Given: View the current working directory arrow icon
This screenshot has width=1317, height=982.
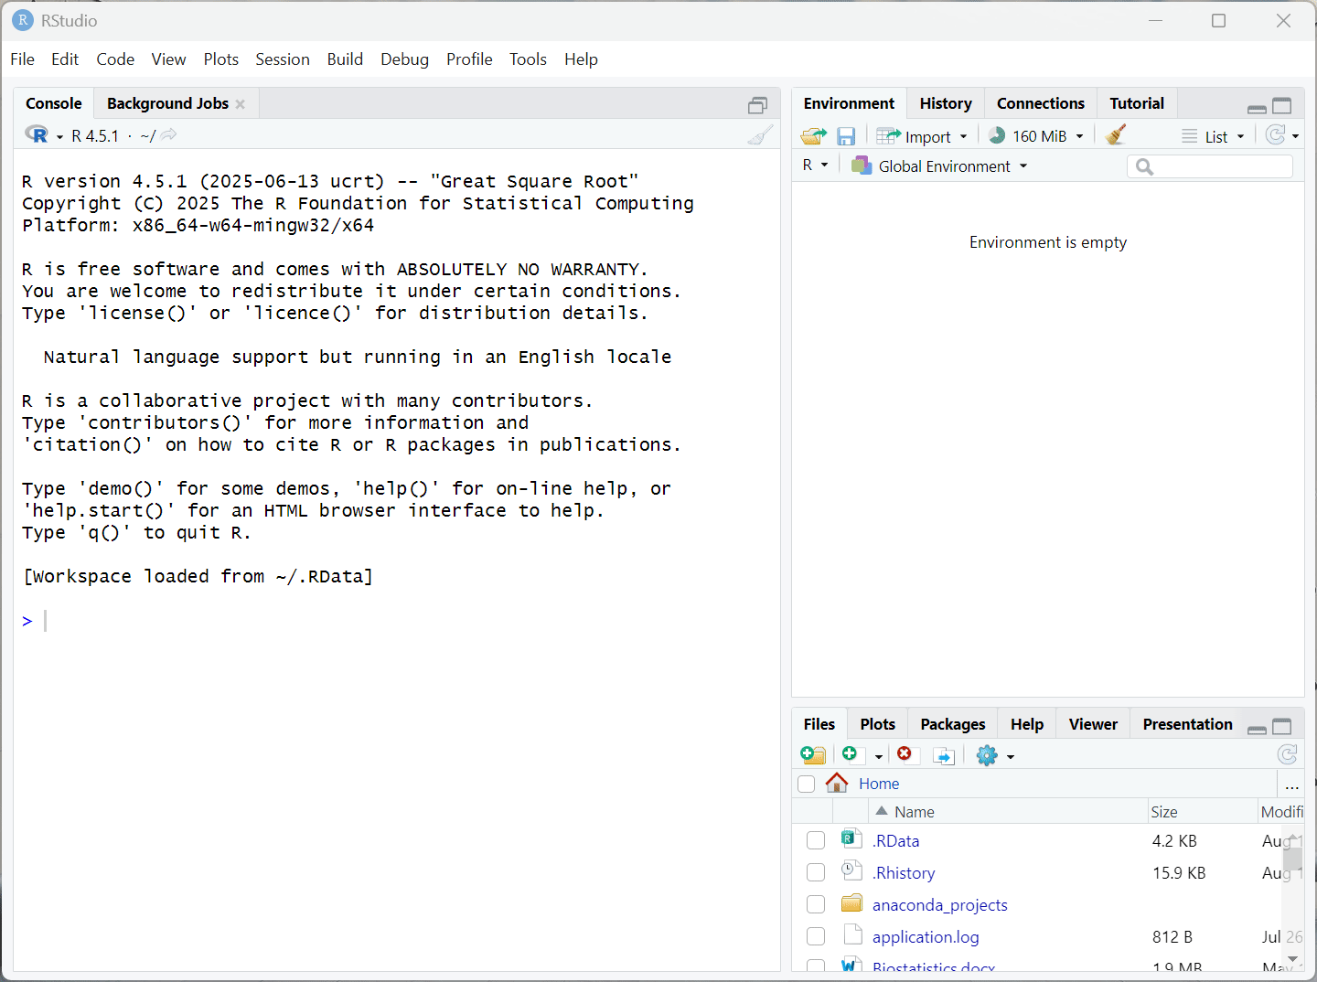Looking at the screenshot, I should pos(168,135).
